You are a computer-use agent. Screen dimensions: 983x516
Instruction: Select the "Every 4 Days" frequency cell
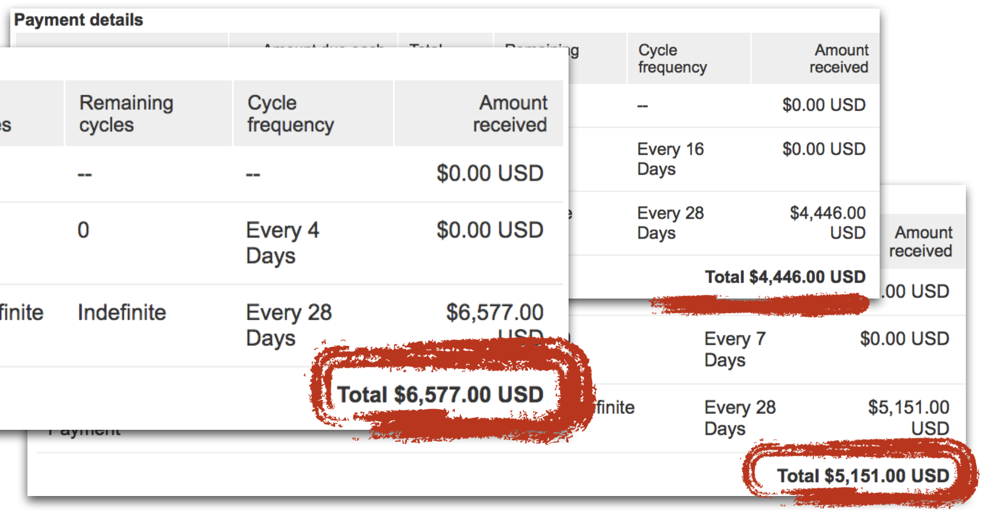[283, 243]
